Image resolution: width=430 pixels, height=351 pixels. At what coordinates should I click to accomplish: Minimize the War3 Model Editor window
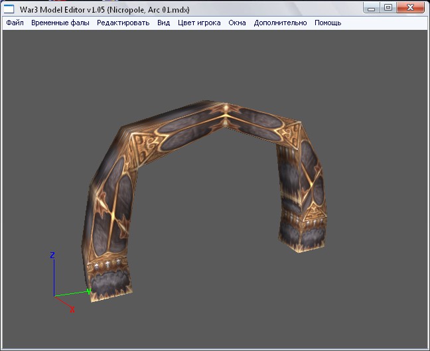click(x=372, y=8)
